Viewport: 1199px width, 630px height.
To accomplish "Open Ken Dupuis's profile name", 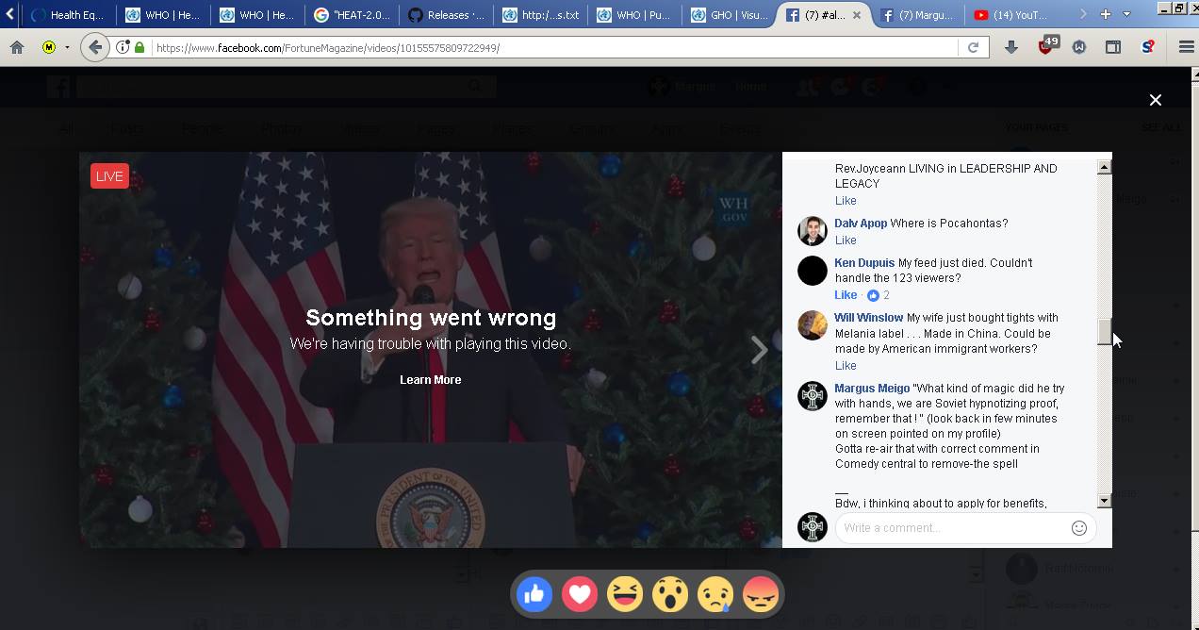I will [864, 263].
